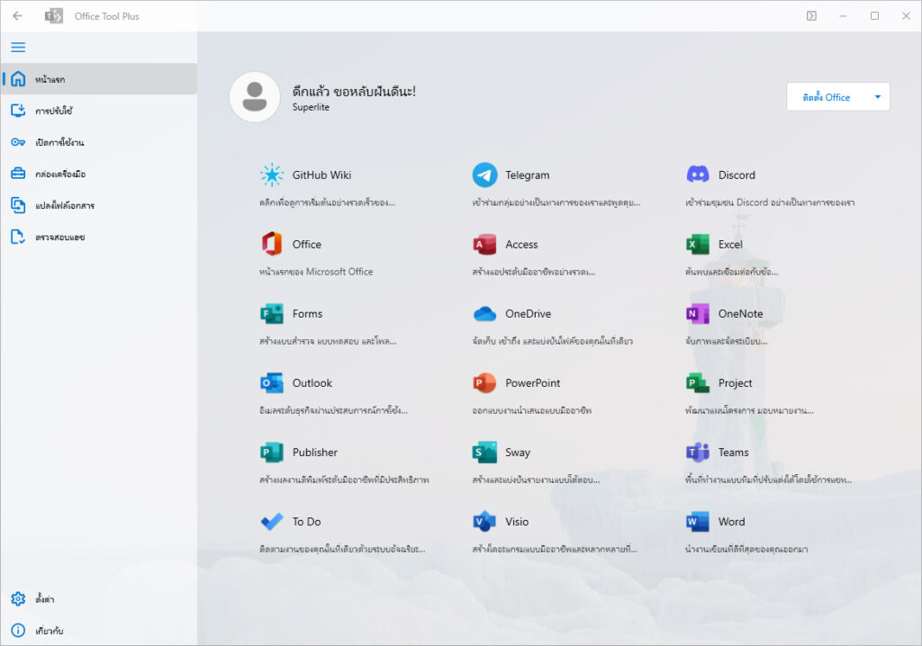922x646 pixels.
Task: Select the Excel app icon
Action: (x=698, y=244)
